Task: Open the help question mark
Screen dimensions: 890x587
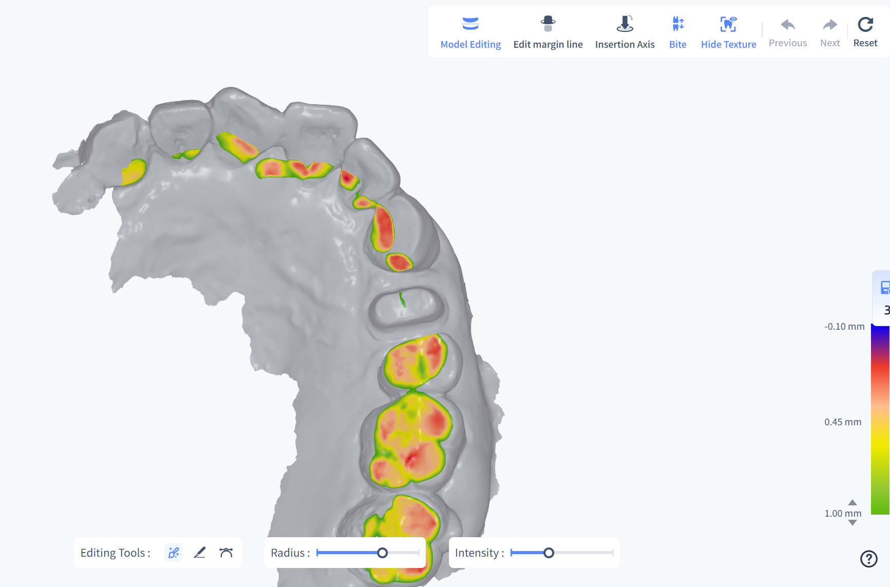Action: pos(868,559)
